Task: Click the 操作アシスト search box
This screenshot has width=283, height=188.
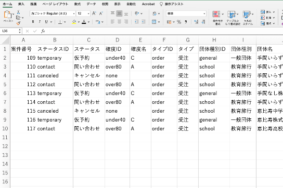Action: [172, 4]
